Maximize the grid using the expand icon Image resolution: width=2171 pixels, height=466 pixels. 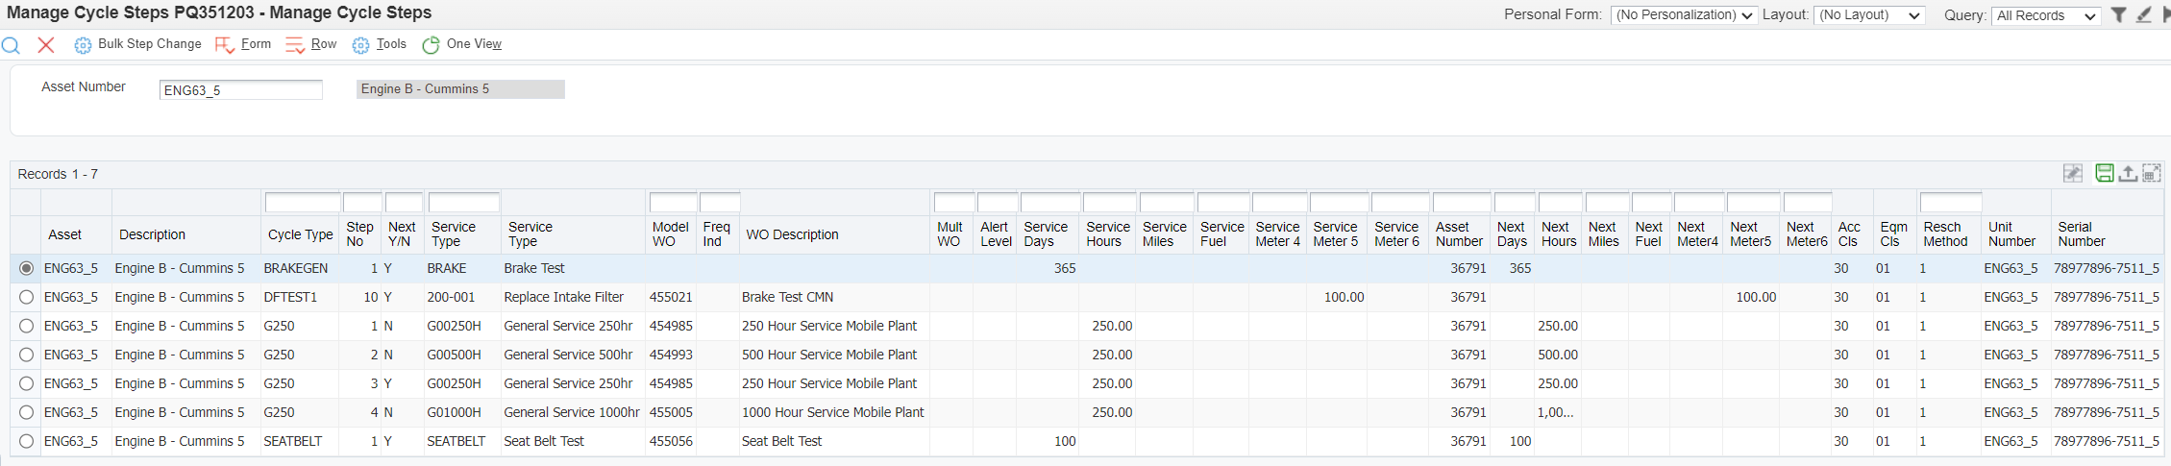(x=2152, y=173)
